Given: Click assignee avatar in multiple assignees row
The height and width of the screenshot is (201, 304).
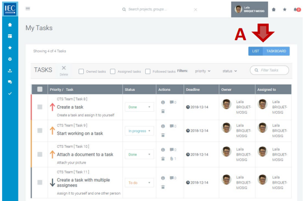Looking at the screenshot, I should (x=263, y=180).
